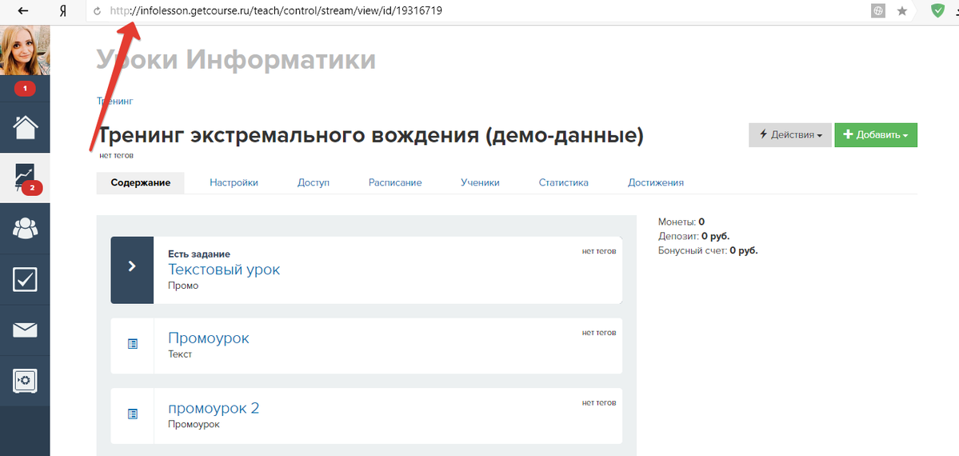
Task: Open the users group icon in sidebar
Action: (25, 229)
